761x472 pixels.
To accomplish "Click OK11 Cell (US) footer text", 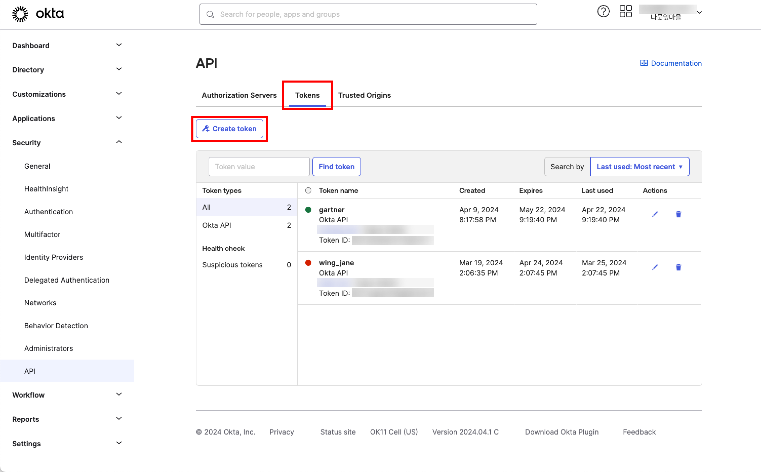I will [394, 432].
